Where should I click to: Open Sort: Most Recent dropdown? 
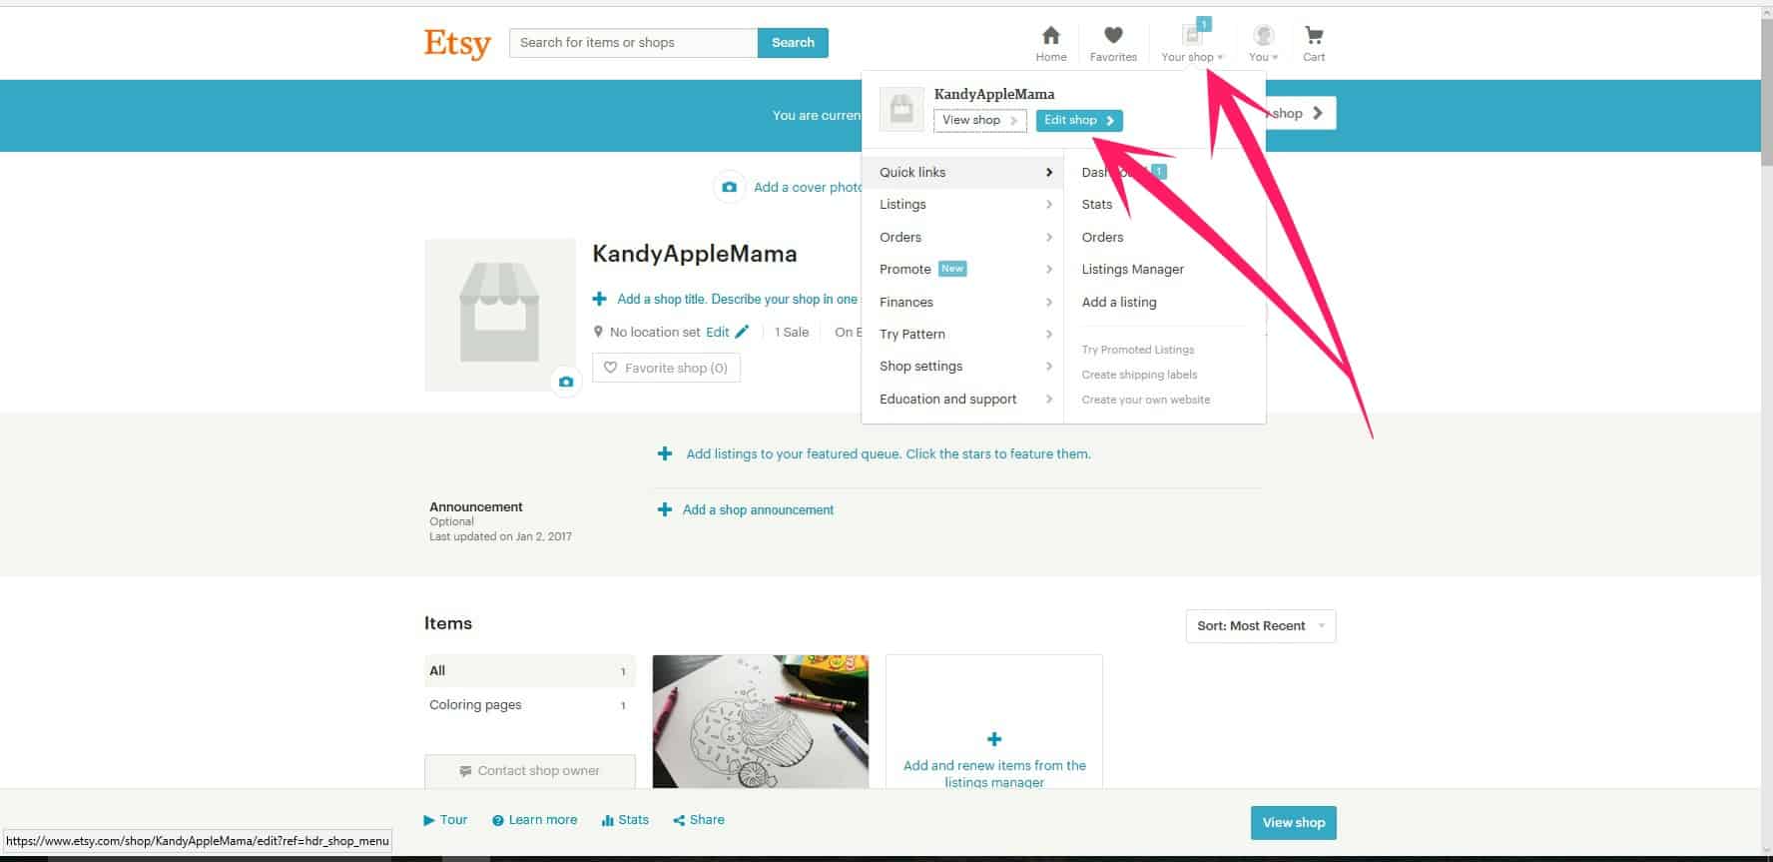pyautogui.click(x=1261, y=626)
